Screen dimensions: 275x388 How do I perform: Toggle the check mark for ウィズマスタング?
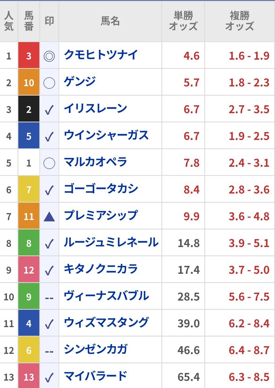point(49,324)
